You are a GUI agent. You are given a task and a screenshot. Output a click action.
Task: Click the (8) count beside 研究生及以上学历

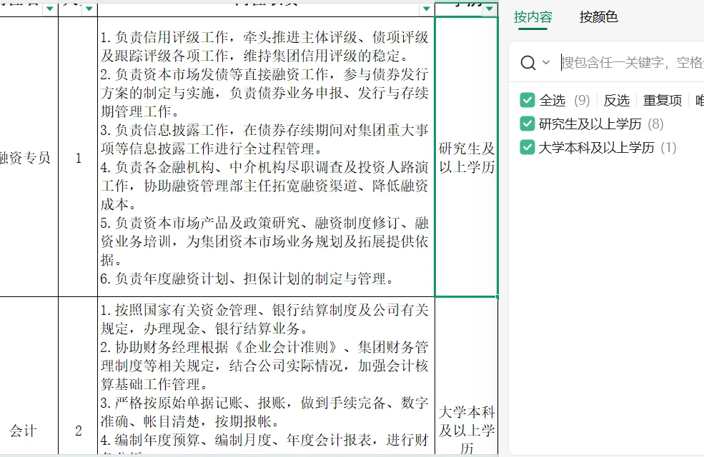pyautogui.click(x=655, y=124)
